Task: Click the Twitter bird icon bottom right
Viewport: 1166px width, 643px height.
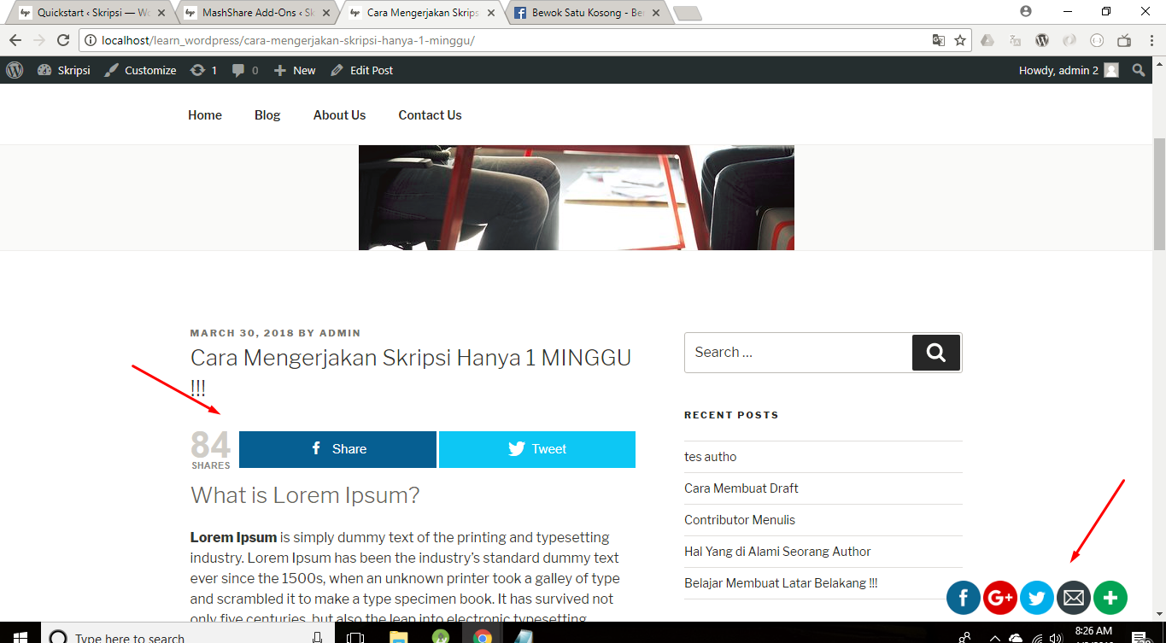Action: [x=1037, y=598]
